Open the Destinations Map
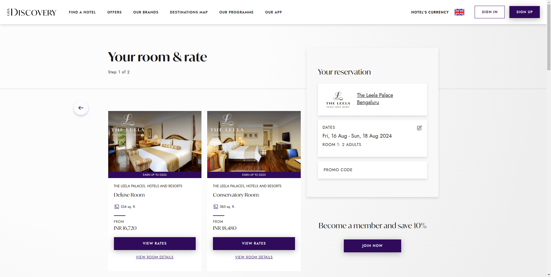Viewport: 551px width, 277px height. (189, 12)
